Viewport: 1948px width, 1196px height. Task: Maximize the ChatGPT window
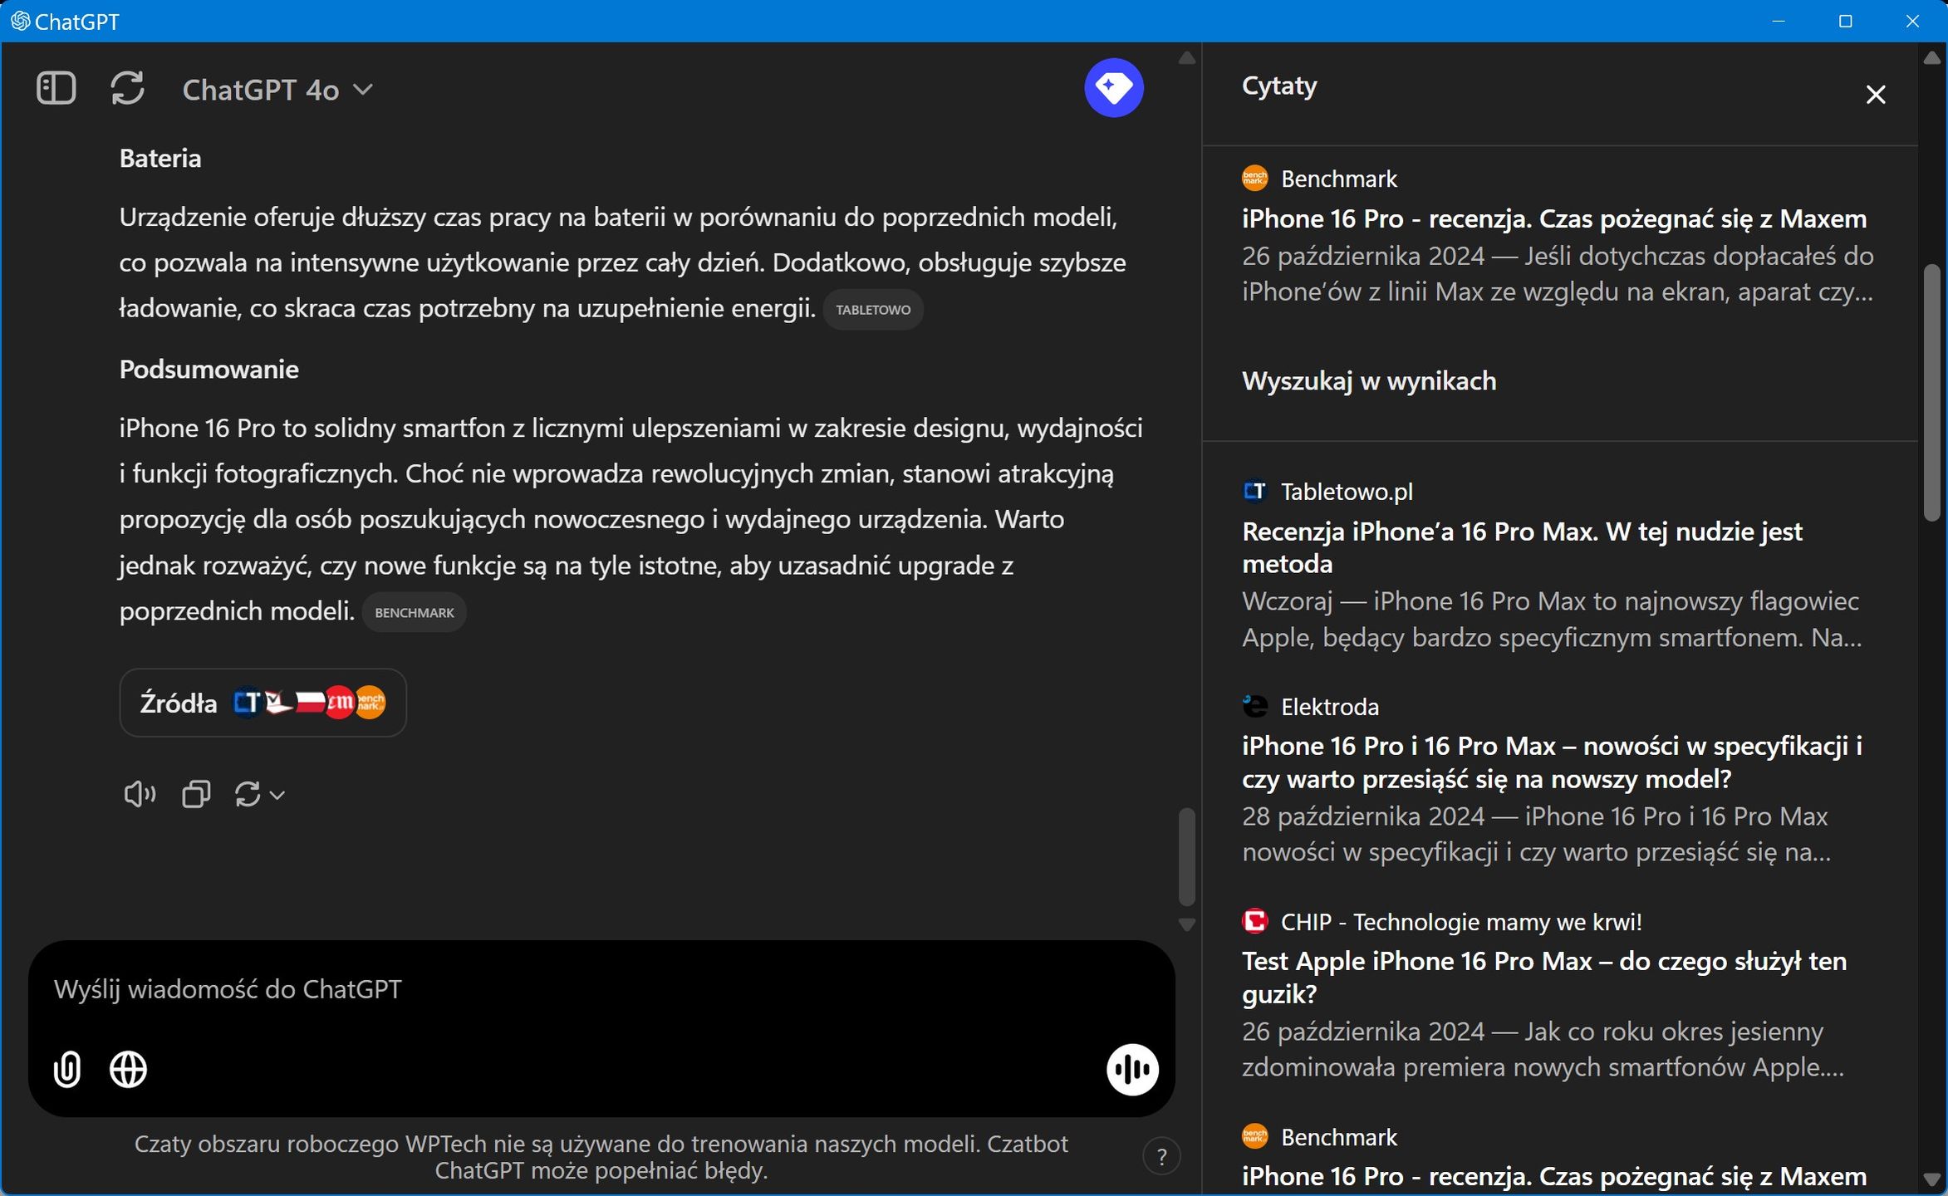pyautogui.click(x=1845, y=21)
